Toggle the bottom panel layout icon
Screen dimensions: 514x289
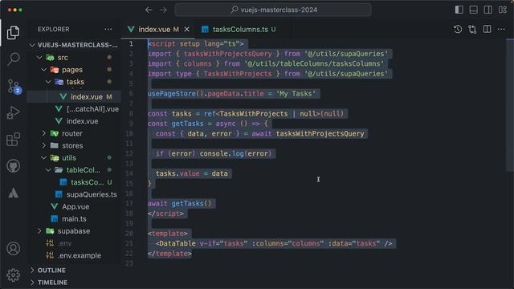click(x=473, y=10)
